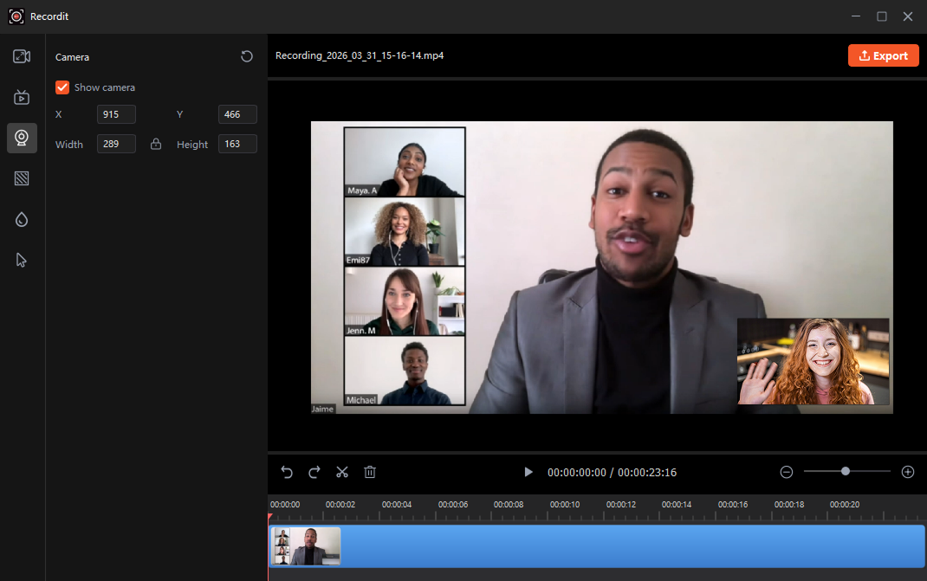Click the camera Width input field
The height and width of the screenshot is (581, 927).
(x=116, y=144)
